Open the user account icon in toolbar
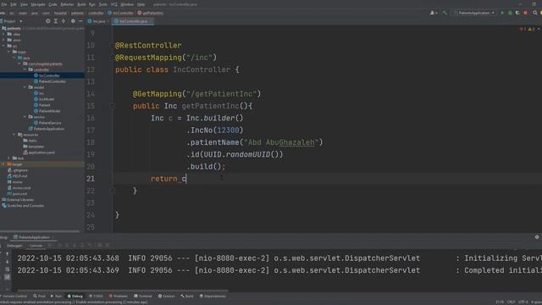Viewport: 542px width, 305px height. (x=433, y=13)
